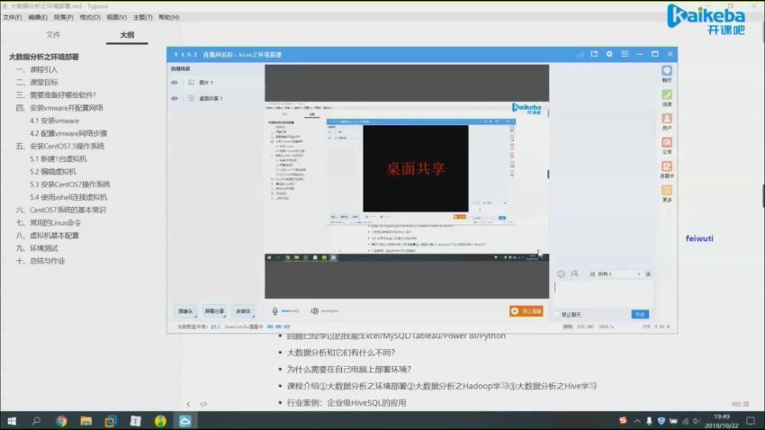This screenshot has width=765, height=430.
Task: Open outline entry 4.2 配置vmware网络步骤
Action: (68, 133)
